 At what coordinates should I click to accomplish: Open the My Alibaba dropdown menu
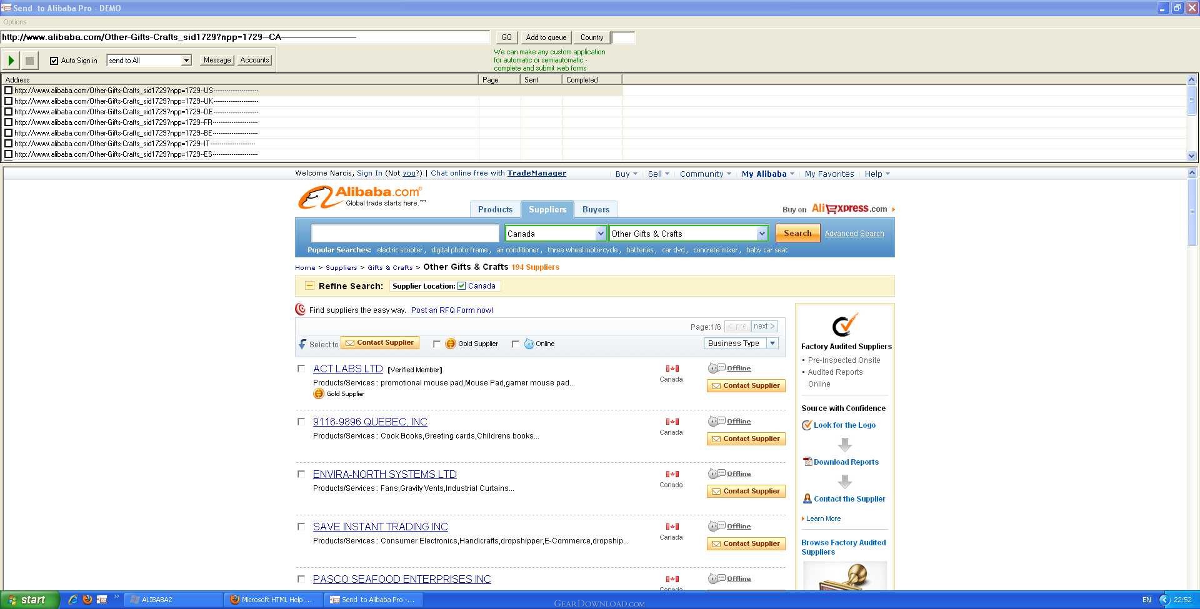tap(767, 174)
